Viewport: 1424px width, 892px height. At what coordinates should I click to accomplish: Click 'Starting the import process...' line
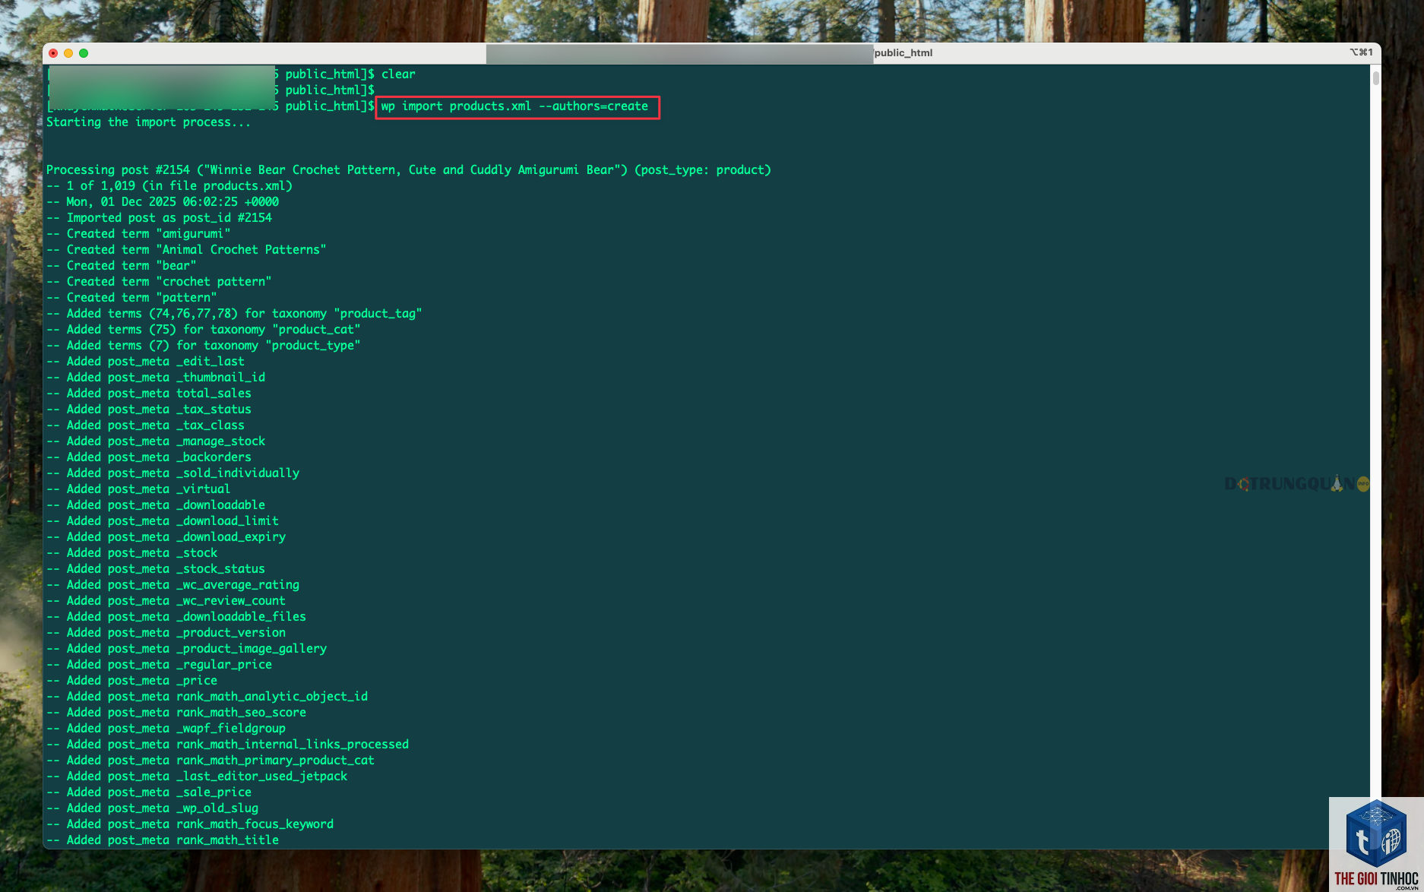coord(148,122)
